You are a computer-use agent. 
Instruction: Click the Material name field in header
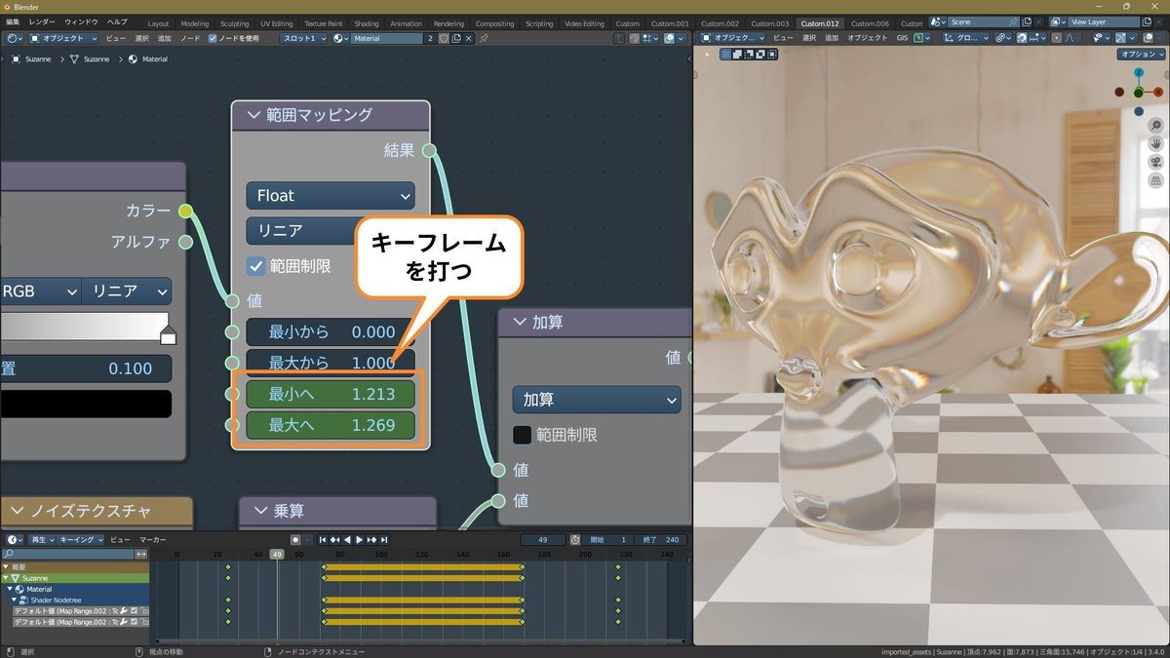[x=387, y=38]
